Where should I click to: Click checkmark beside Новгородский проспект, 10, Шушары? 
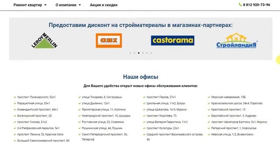pyautogui.click(x=80, y=116)
